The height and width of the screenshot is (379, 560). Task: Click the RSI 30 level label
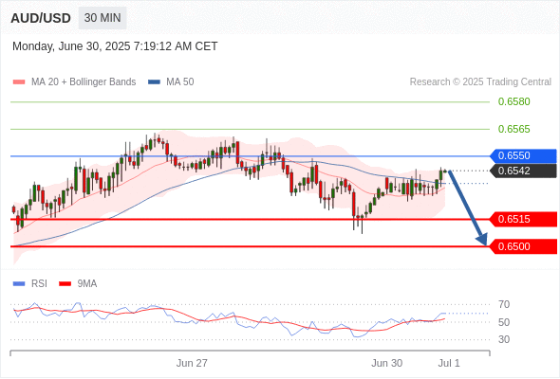click(504, 339)
